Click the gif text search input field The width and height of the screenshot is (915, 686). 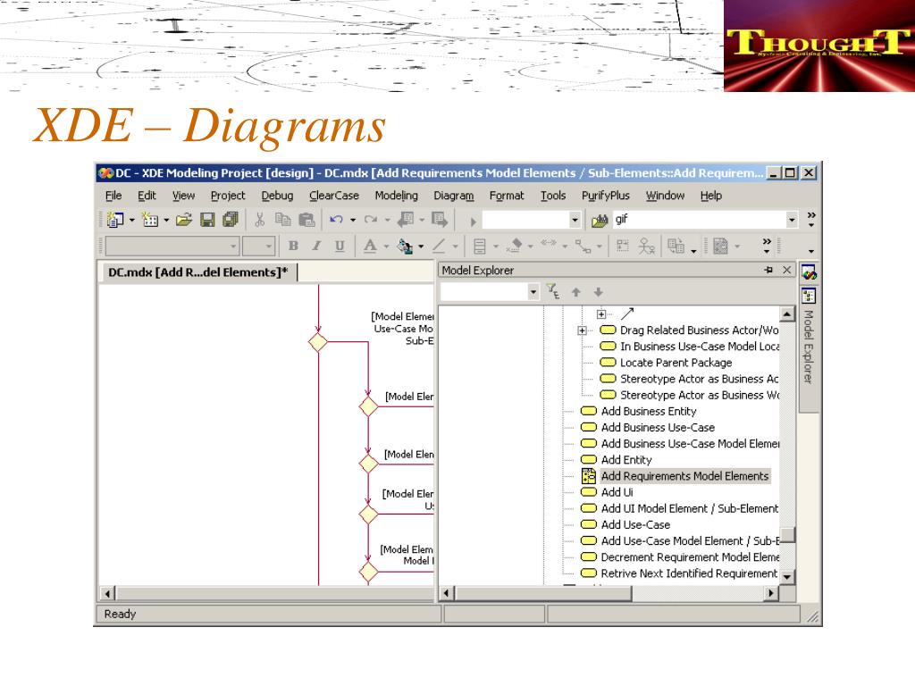pos(699,220)
